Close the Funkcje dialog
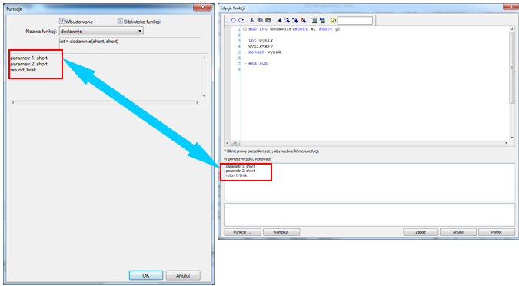The height and width of the screenshot is (286, 519). point(202,7)
